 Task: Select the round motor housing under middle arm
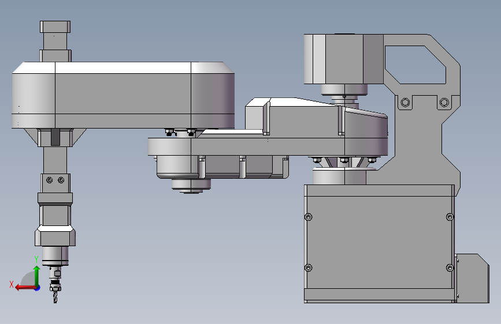tap(177, 167)
